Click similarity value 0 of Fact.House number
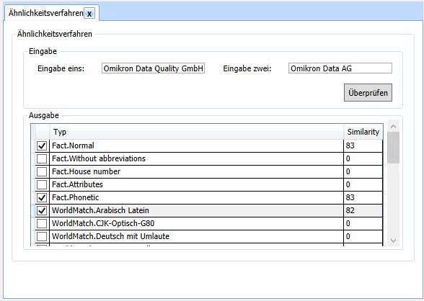The width and height of the screenshot is (424, 301). tap(348, 171)
